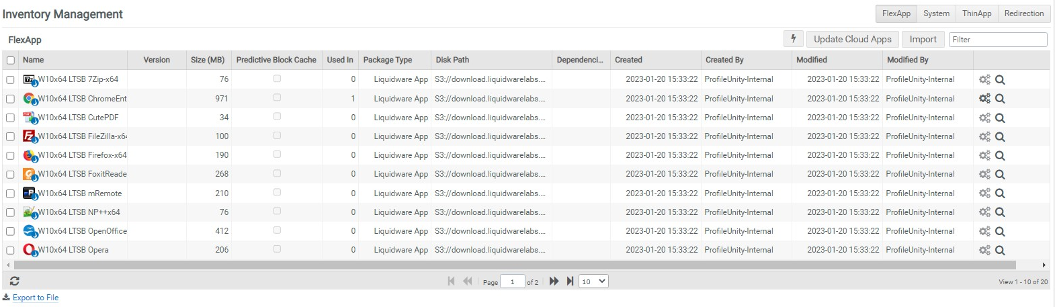Click the Export to File link
The width and height of the screenshot is (1055, 307).
[36, 298]
